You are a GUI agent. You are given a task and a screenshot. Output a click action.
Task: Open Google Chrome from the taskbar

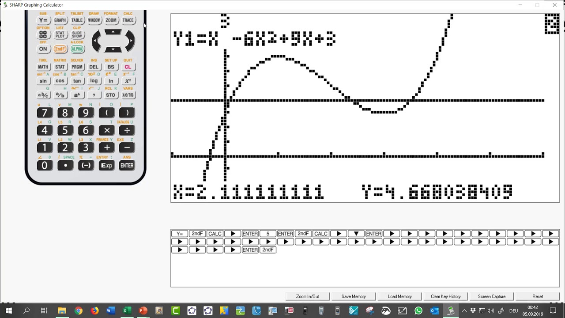(78, 311)
